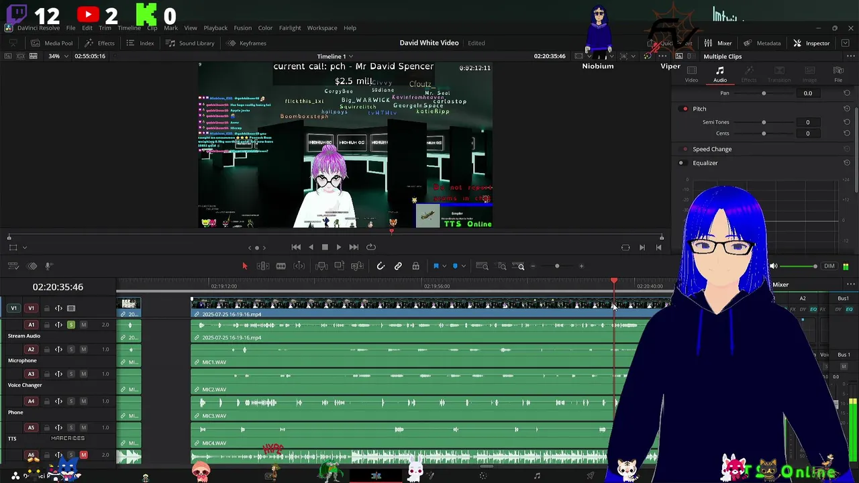The image size is (859, 483).
Task: Click the Semi Tones slider handle
Action: [x=764, y=122]
